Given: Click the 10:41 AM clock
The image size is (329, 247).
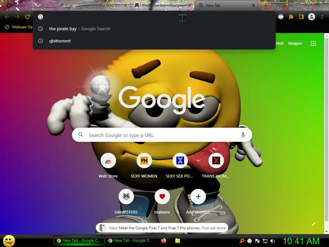Looking at the screenshot, I should tap(301, 241).
